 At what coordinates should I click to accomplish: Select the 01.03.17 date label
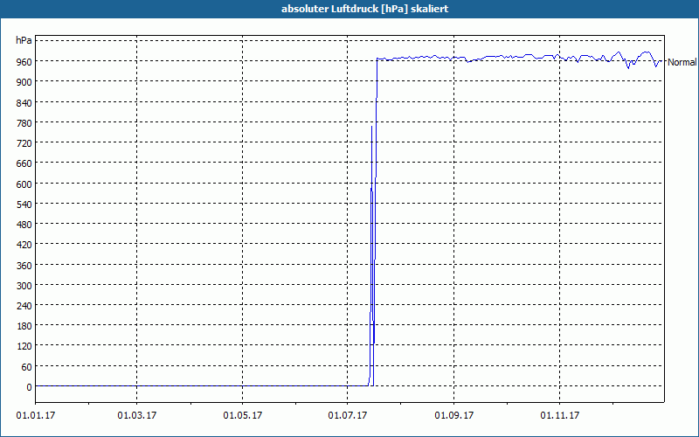(x=137, y=416)
